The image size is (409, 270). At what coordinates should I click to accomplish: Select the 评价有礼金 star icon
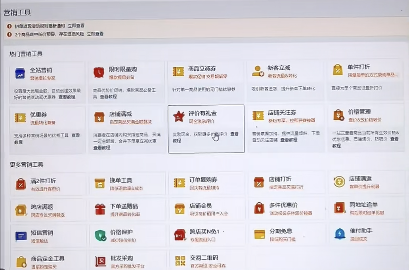(x=179, y=116)
